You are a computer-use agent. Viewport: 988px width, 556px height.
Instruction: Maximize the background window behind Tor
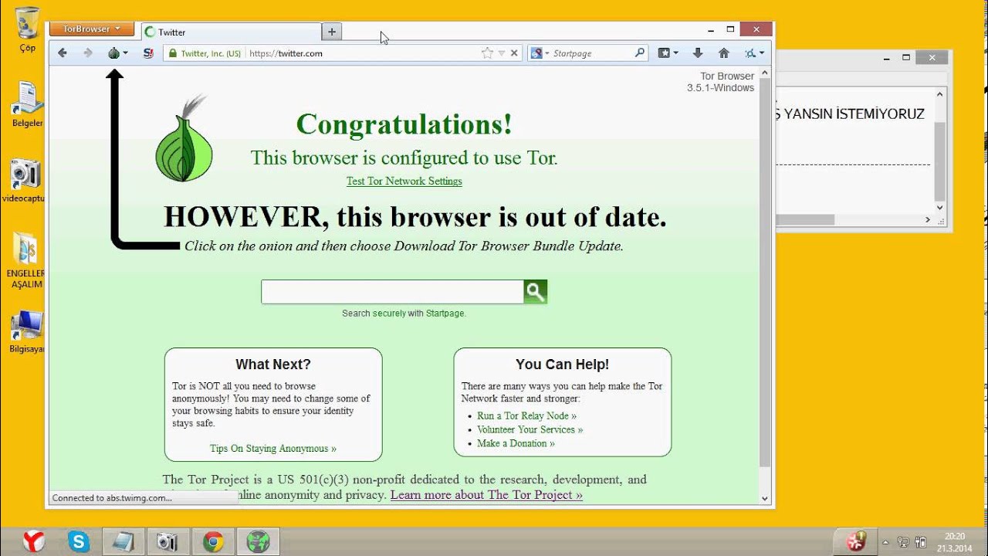pyautogui.click(x=906, y=57)
